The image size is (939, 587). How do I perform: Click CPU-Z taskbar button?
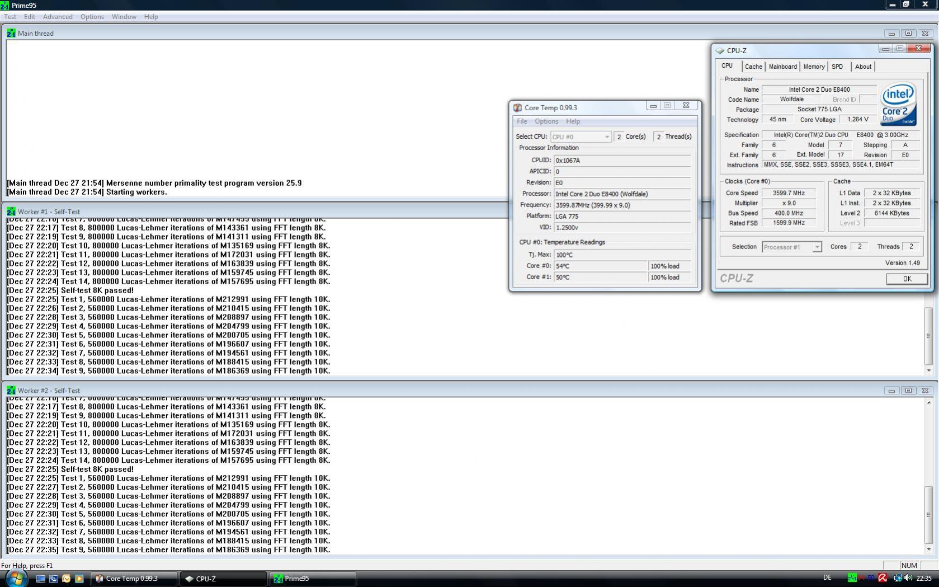(223, 579)
